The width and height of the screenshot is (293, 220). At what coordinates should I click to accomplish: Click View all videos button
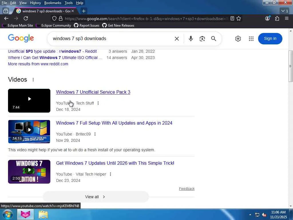pyautogui.click(x=96, y=197)
